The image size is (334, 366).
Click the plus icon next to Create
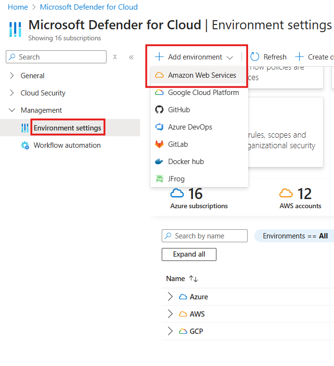(299, 57)
